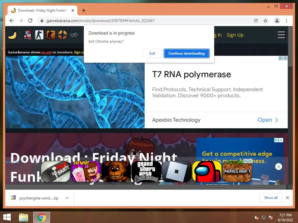Open the Chrome profile avatar
The width and height of the screenshot is (298, 223).
(x=277, y=21)
